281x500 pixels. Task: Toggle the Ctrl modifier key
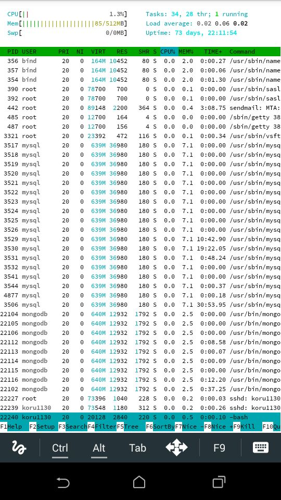click(x=60, y=448)
